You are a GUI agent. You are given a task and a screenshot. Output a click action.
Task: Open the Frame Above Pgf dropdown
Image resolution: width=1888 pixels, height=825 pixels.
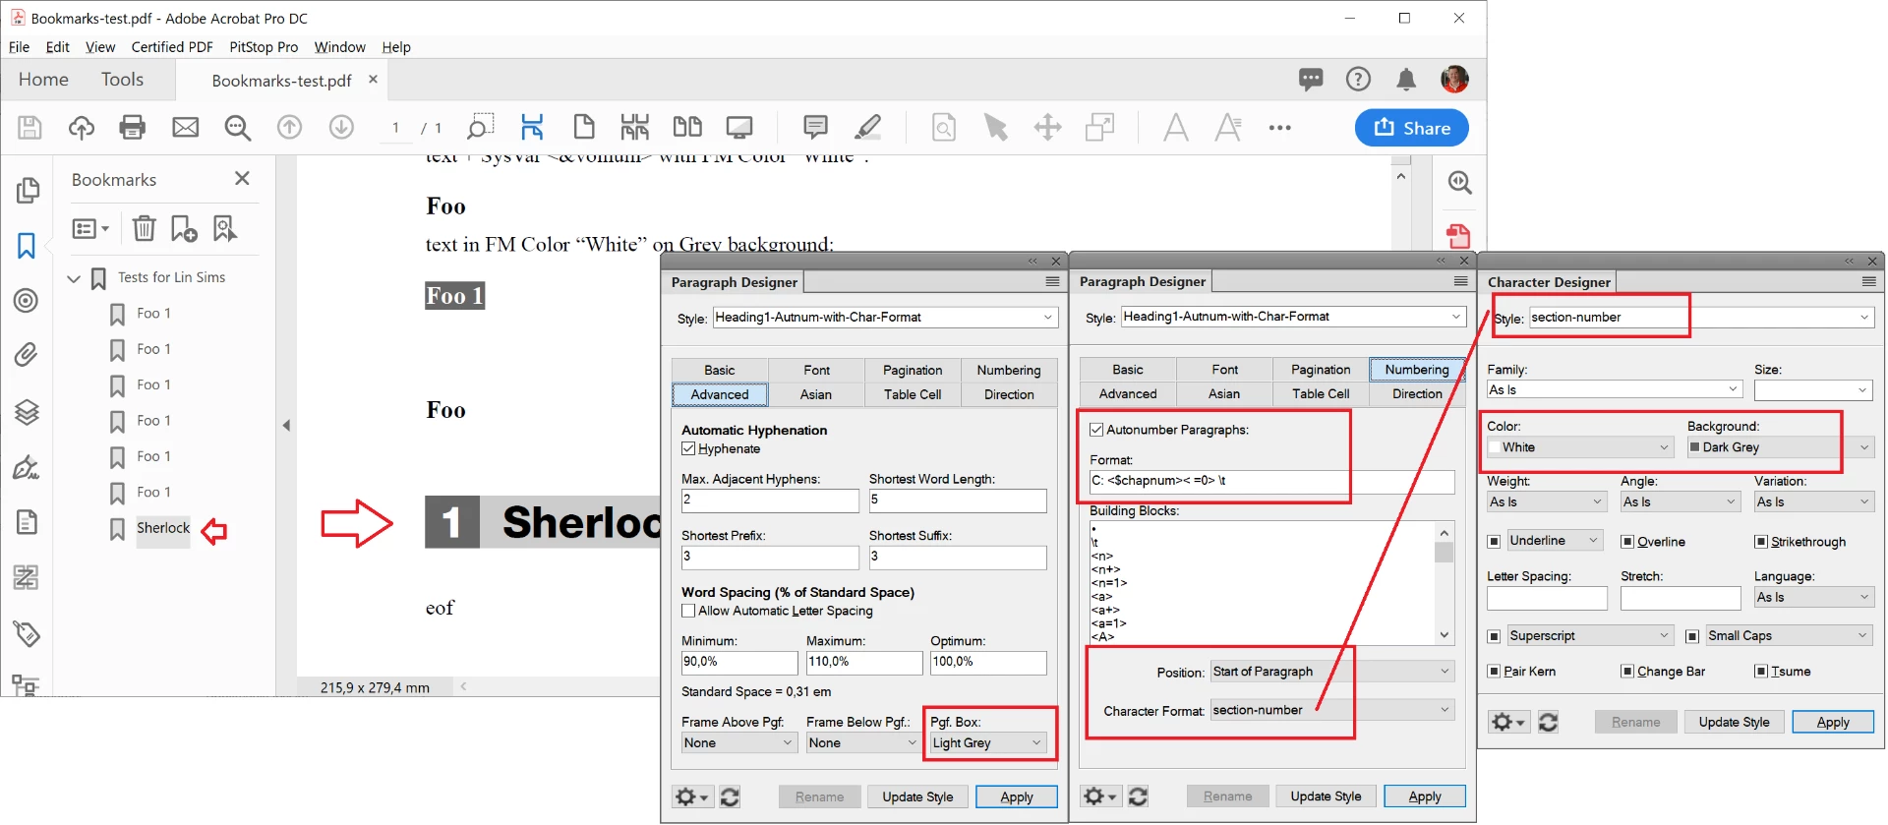(738, 743)
